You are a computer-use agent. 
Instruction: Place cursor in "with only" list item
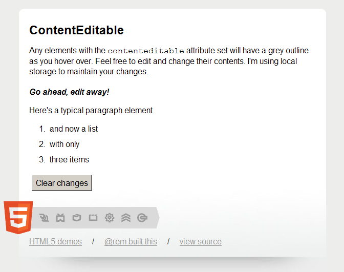(x=64, y=144)
